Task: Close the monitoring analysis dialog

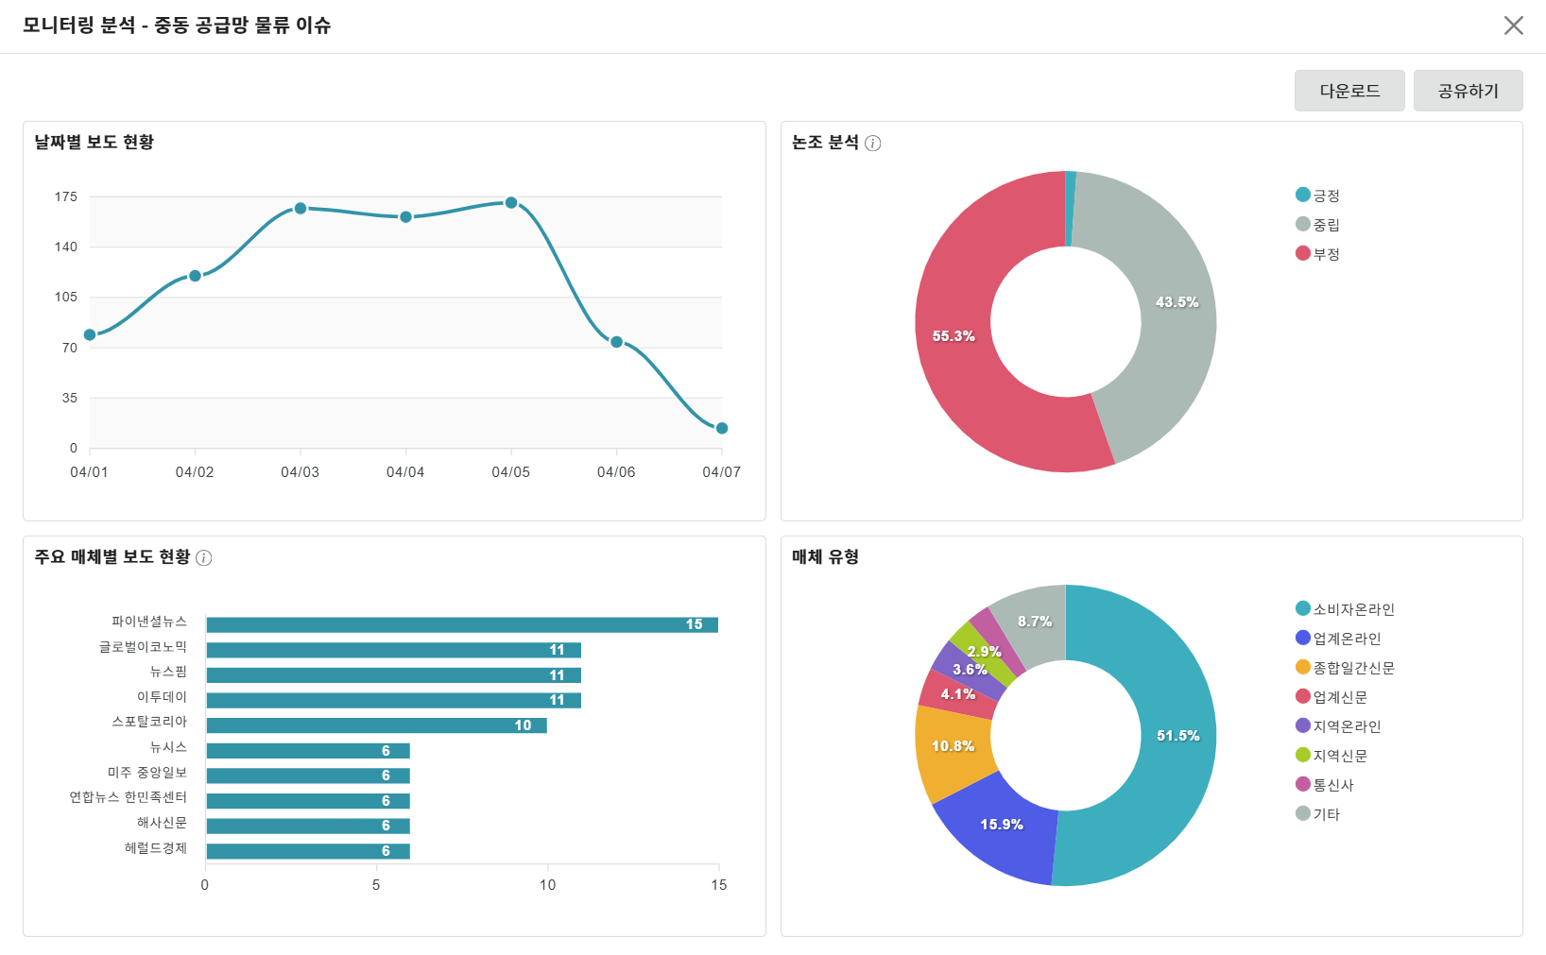Action: click(x=1513, y=26)
